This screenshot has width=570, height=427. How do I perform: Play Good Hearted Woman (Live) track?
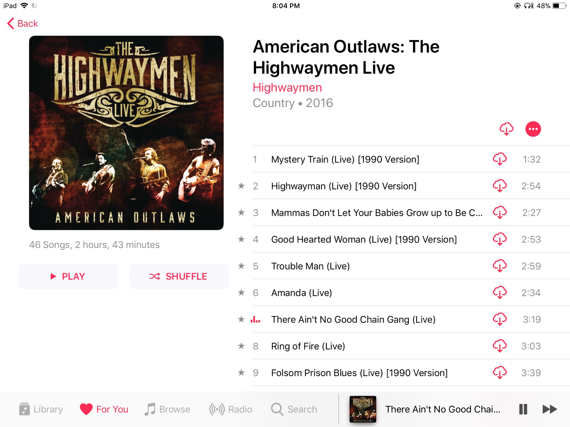point(364,239)
